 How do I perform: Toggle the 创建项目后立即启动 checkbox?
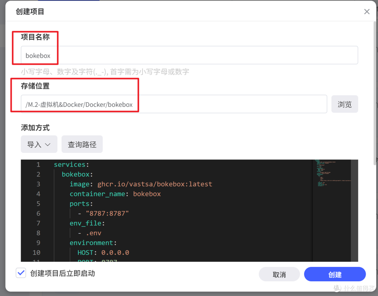21,273
